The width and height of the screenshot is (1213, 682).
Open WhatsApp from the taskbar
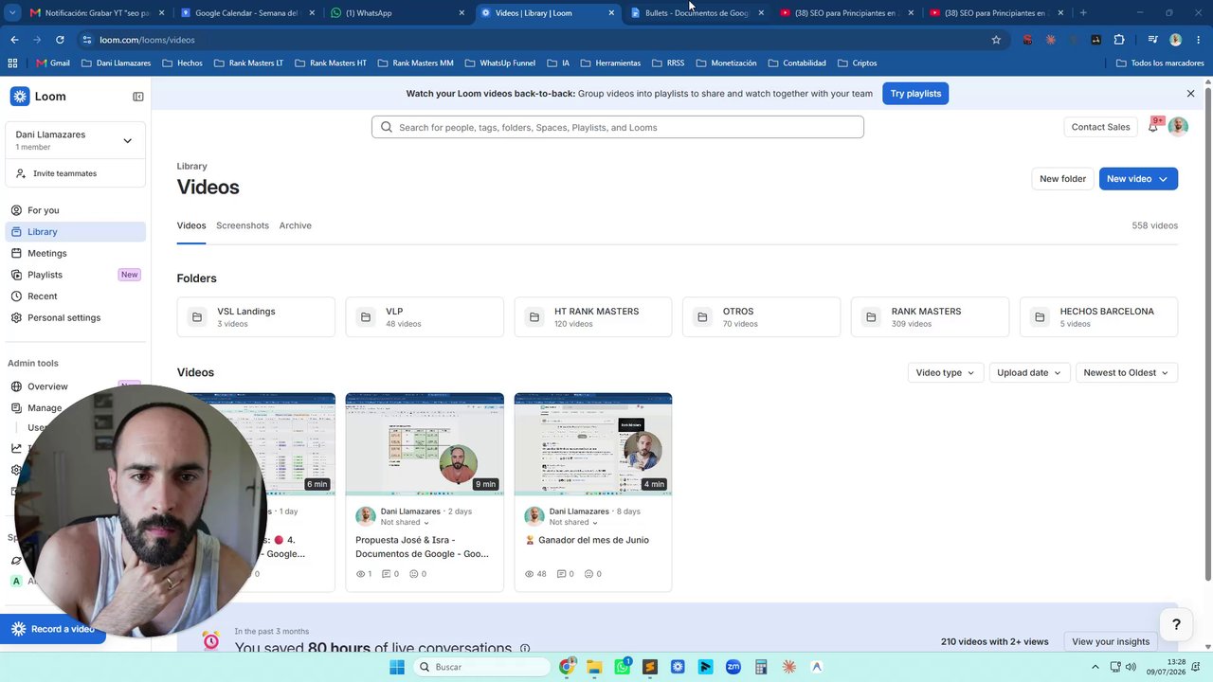622,667
